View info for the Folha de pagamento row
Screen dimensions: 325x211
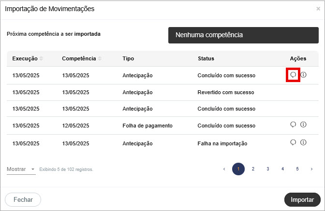(303, 125)
